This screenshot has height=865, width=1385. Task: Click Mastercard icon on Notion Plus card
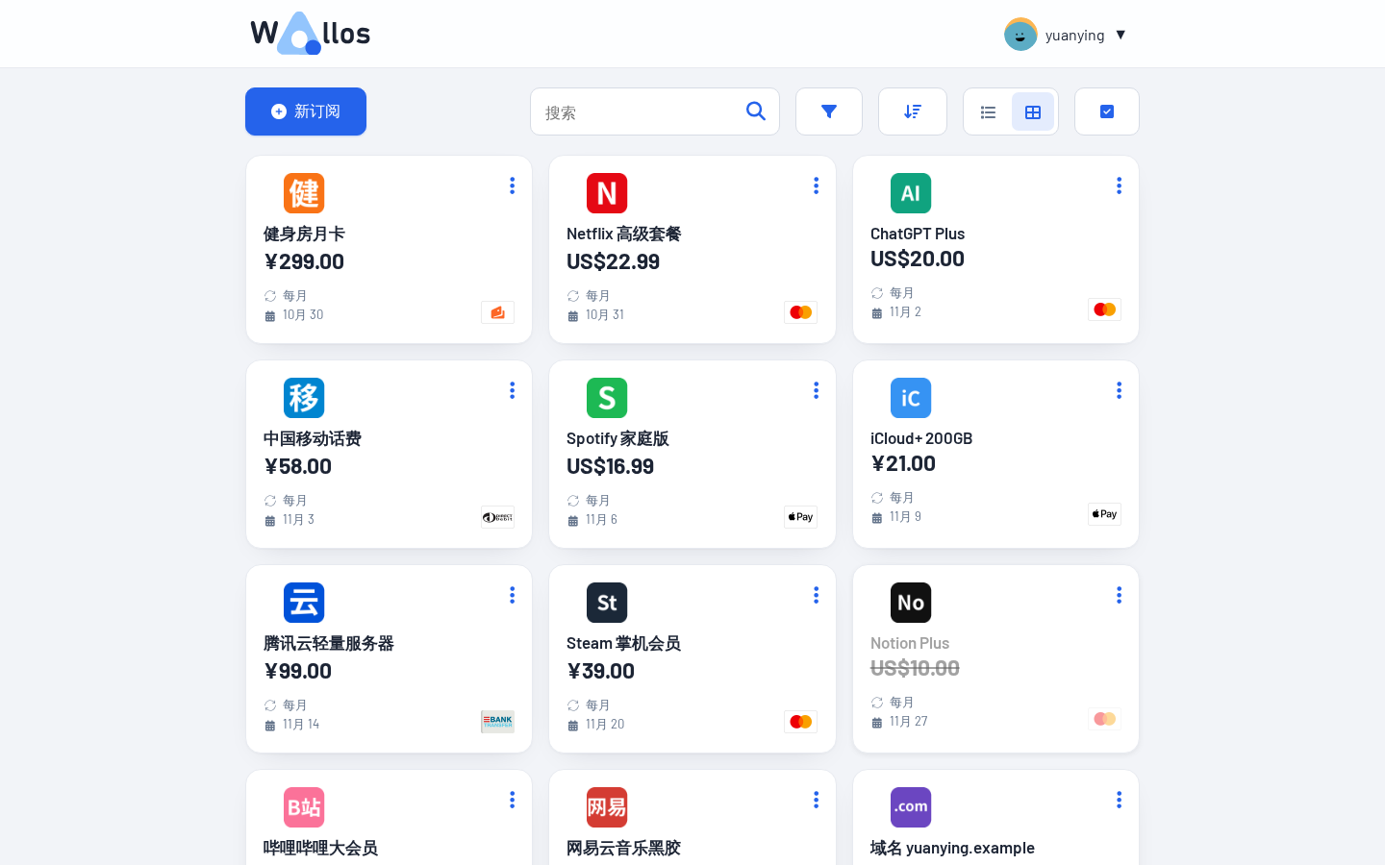point(1104,719)
